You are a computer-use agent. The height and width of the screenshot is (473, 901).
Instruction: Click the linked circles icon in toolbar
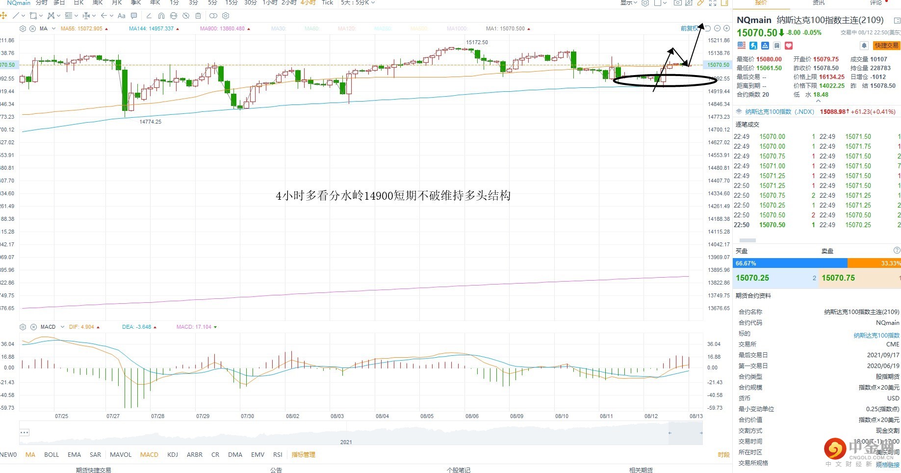tap(213, 16)
